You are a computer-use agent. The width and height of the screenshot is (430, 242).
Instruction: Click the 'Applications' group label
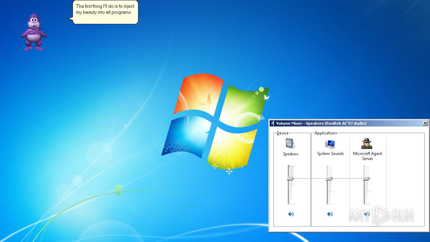point(326,133)
